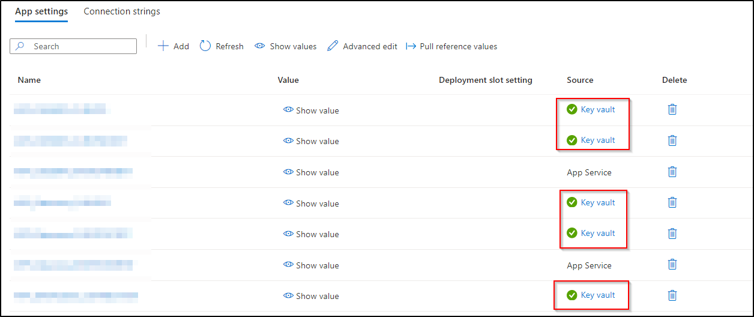Click the Search input field
754x317 pixels.
(x=73, y=46)
